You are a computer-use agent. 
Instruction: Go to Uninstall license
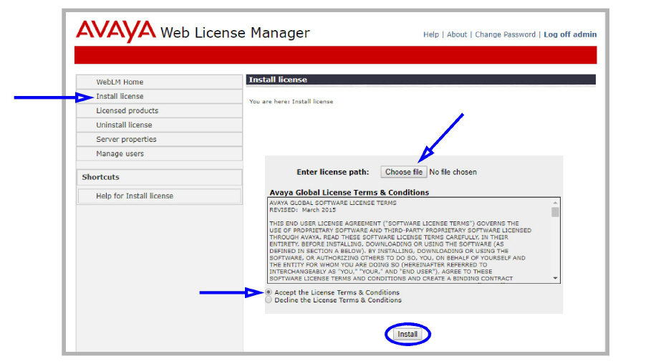159,125
